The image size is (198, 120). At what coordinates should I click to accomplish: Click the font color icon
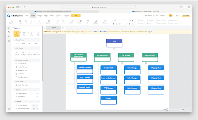129,24
